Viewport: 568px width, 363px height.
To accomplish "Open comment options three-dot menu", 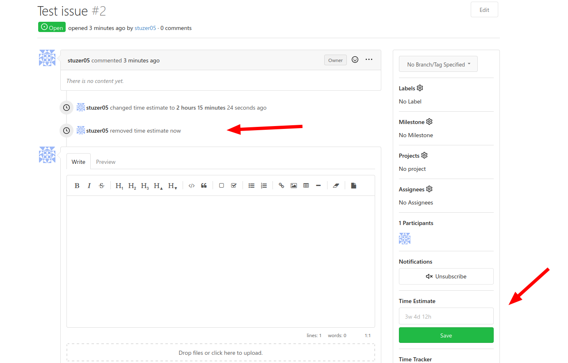I will click(x=369, y=60).
